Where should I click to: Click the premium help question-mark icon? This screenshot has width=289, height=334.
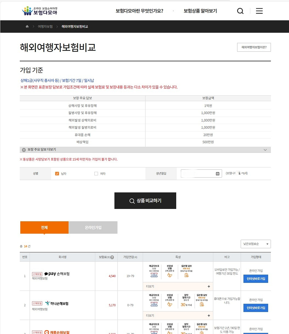[x=112, y=257]
